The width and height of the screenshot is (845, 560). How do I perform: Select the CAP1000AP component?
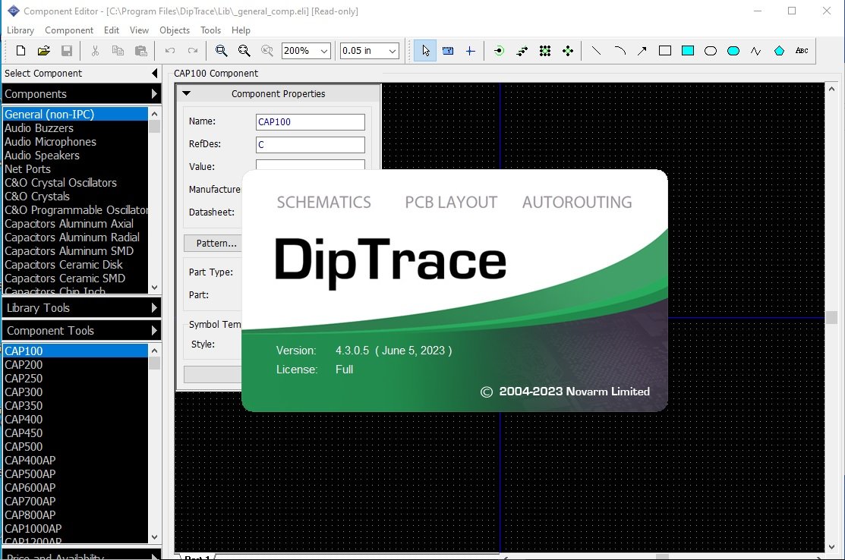75,529
